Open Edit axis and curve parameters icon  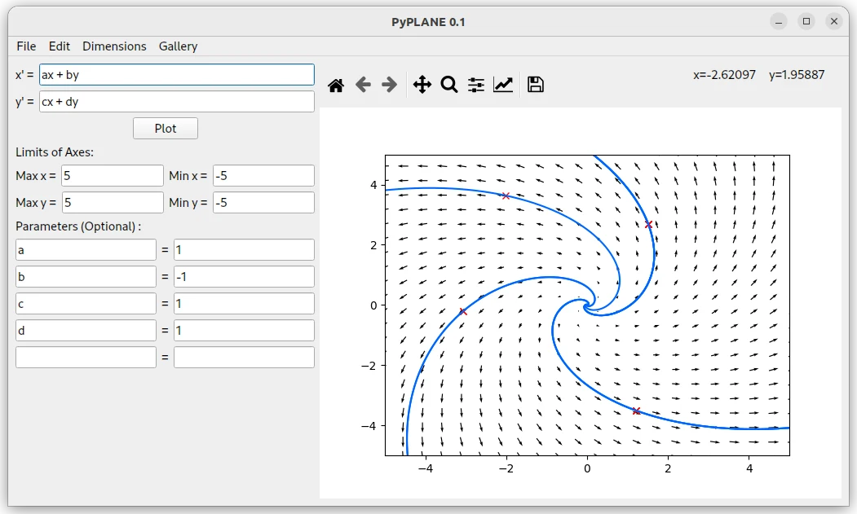coord(503,85)
